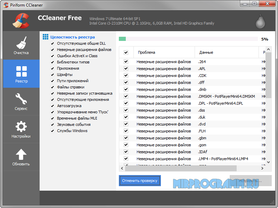The image size is (278, 208).
Task: Click the CCleaner Free title text
Action: (59, 18)
